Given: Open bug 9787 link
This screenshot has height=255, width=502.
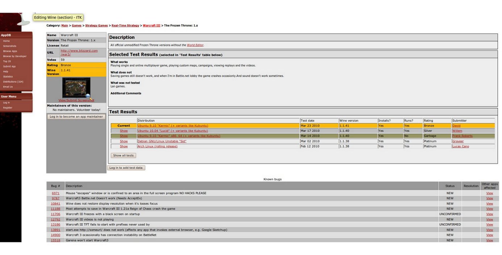Looking at the screenshot, I should tap(55, 198).
